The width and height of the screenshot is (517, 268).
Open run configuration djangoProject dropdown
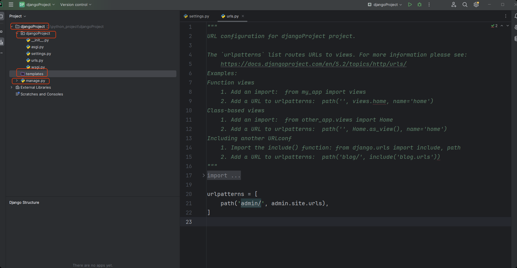(385, 5)
